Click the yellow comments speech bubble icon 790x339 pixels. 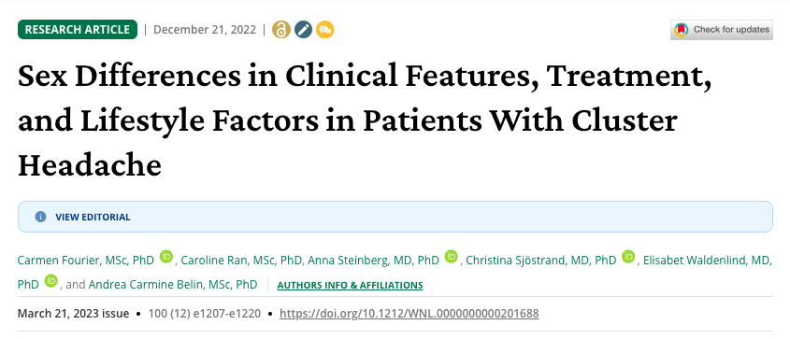325,30
